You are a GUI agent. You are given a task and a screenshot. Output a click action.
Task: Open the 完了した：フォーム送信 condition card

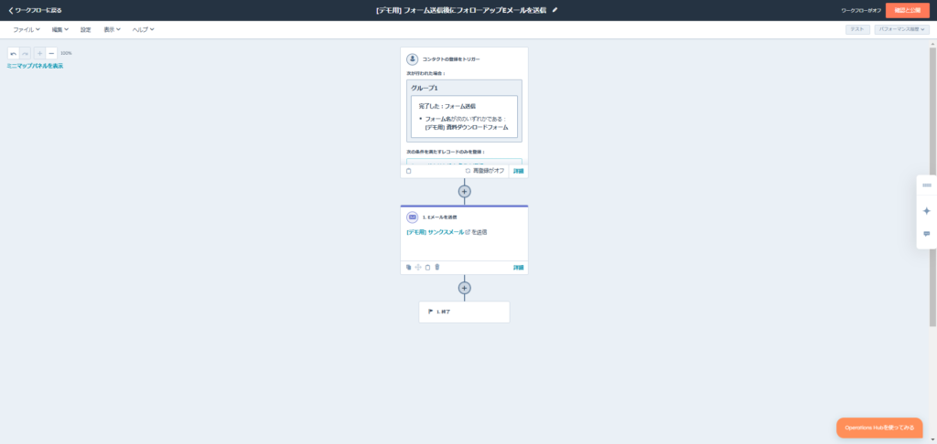click(x=464, y=116)
